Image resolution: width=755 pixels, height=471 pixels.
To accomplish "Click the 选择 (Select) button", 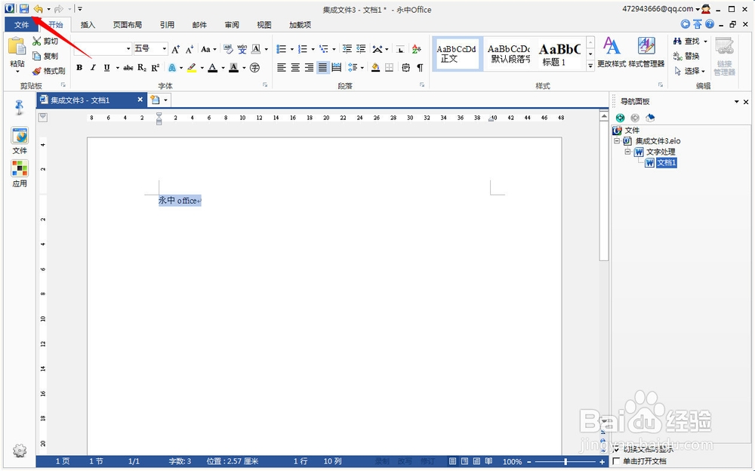I will pyautogui.click(x=690, y=71).
